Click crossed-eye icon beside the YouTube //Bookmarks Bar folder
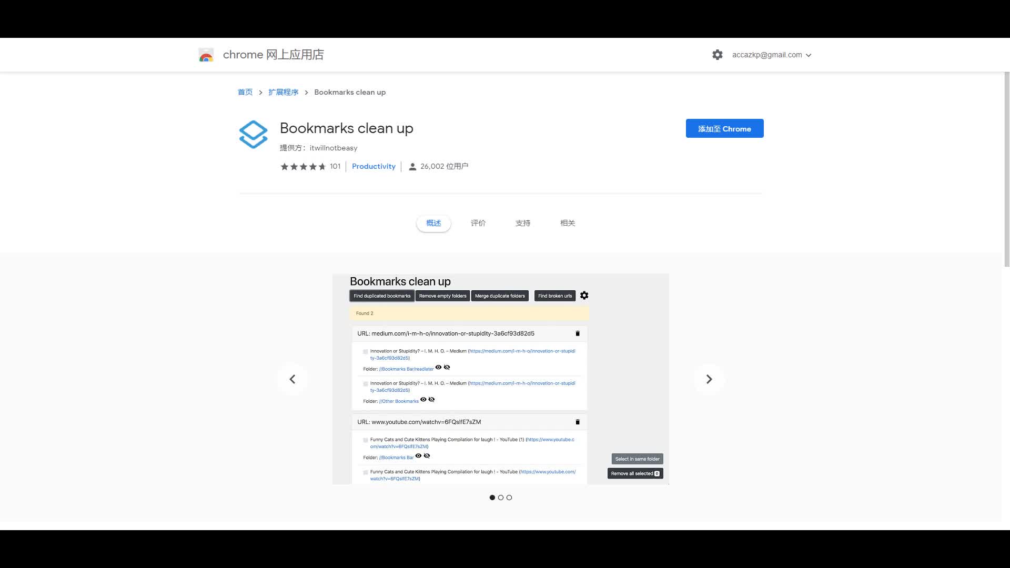 coord(427,456)
